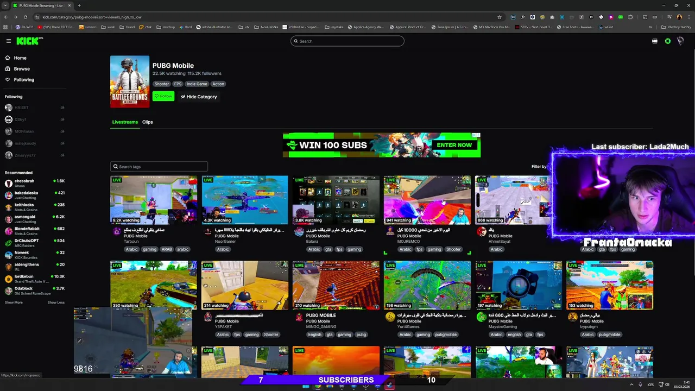Open the 'work' bookmark folder

coord(108,27)
